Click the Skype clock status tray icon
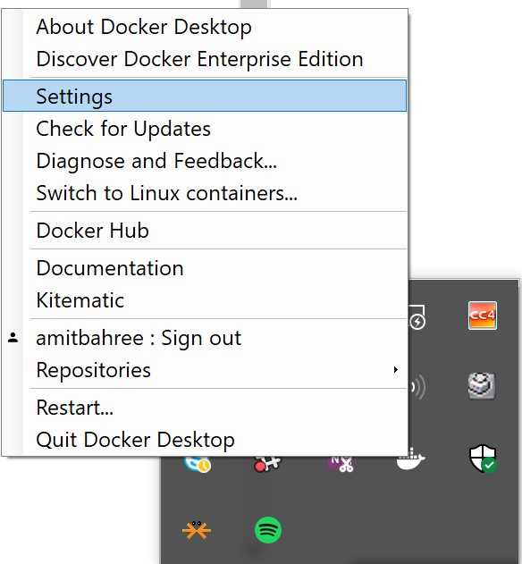Viewport: 522px width, 564px height. tap(198, 464)
